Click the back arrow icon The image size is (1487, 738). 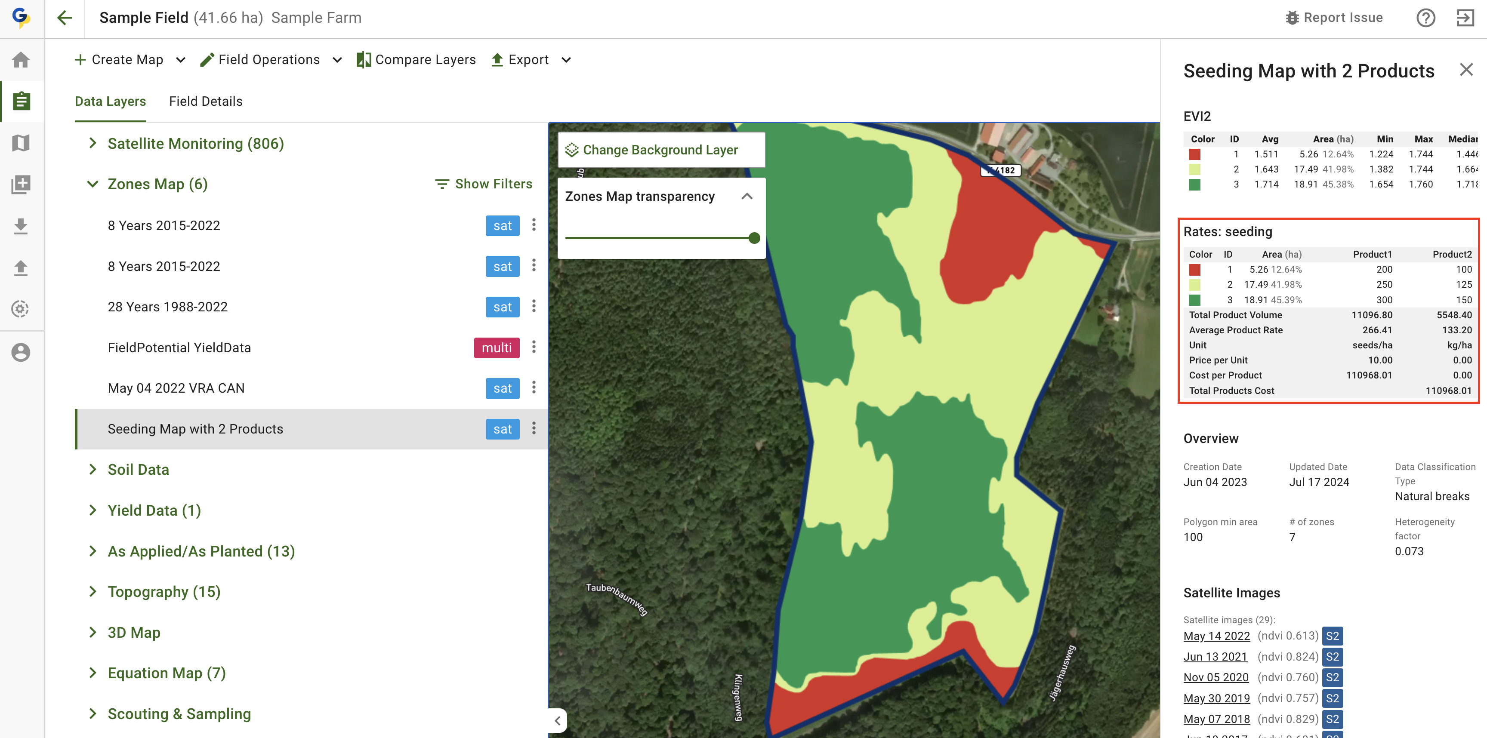coord(65,18)
